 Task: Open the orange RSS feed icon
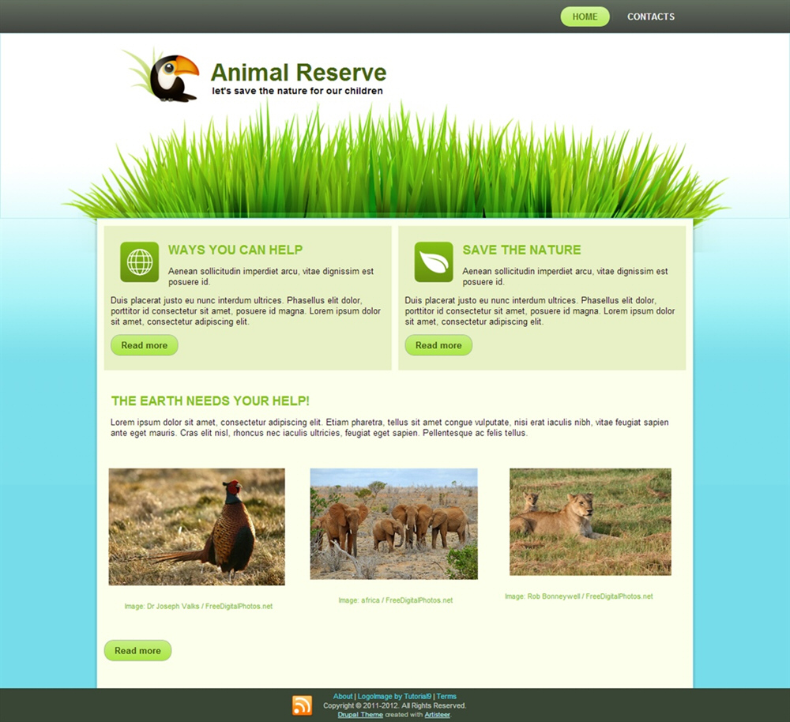(302, 705)
